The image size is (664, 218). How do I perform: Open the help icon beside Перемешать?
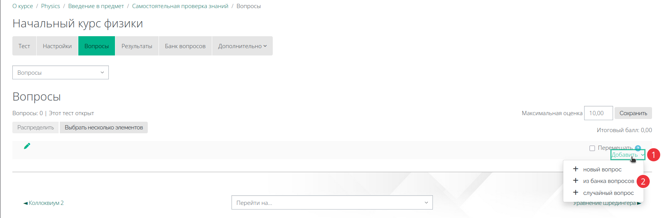[638, 148]
